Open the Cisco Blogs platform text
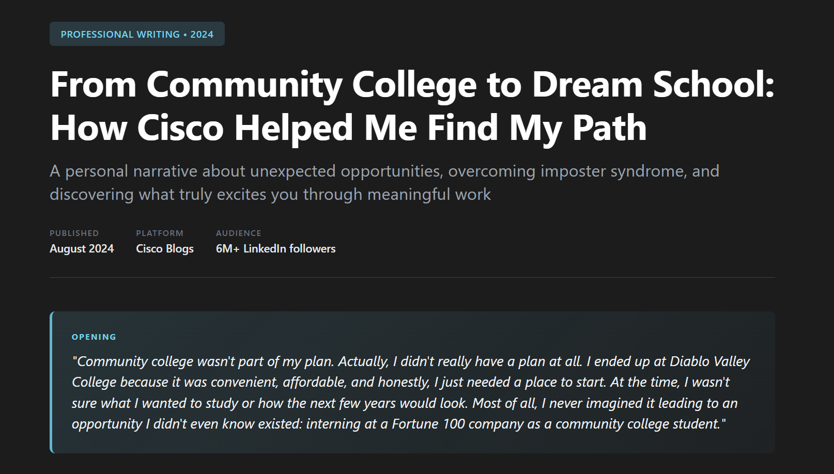The image size is (834, 474). (165, 249)
